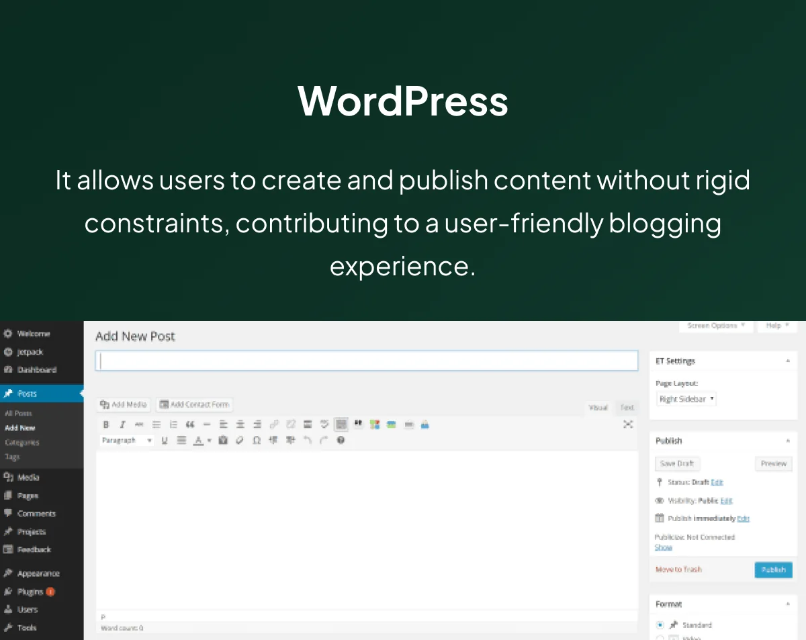Click the Save Draft button
Image resolution: width=806 pixels, height=640 pixels.
tap(677, 463)
